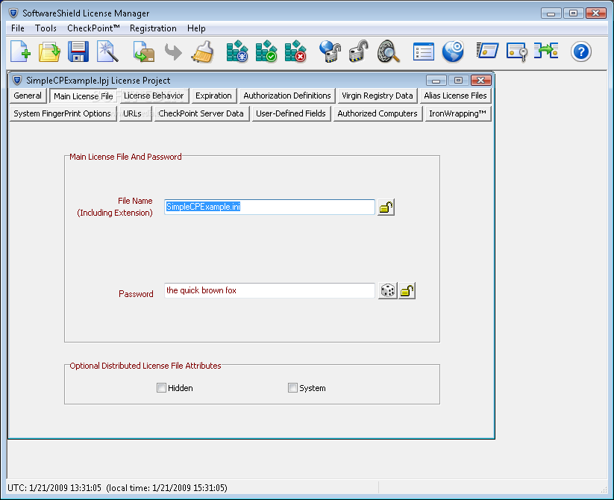Click padlock icon beside File Name field
614x500 pixels.
click(x=386, y=207)
